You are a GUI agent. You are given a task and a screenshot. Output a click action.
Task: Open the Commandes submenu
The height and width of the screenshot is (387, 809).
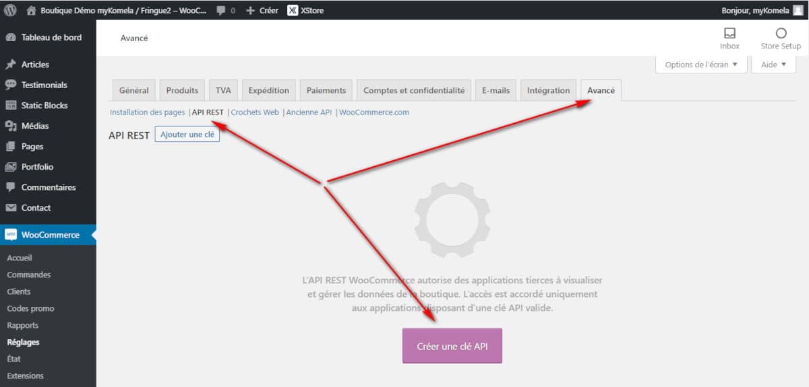[29, 275]
